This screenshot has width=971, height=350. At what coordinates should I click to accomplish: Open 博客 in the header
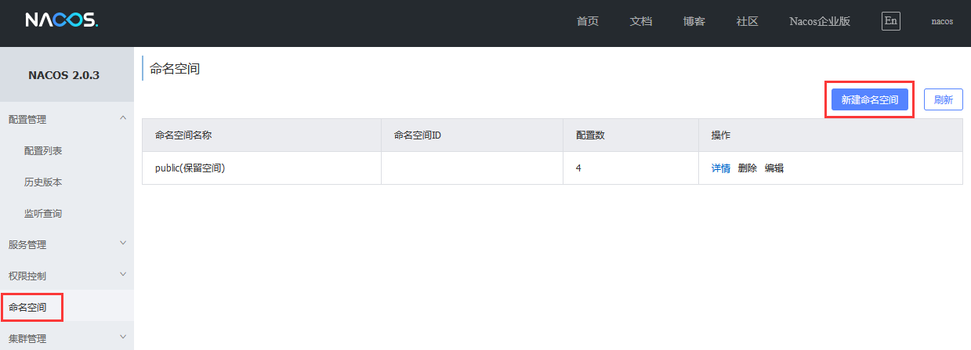pyautogui.click(x=694, y=21)
